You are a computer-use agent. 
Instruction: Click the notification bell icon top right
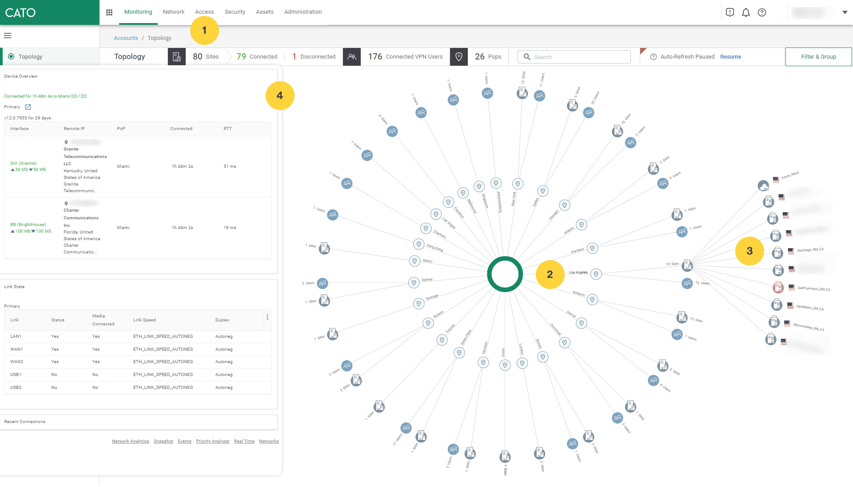coord(746,12)
